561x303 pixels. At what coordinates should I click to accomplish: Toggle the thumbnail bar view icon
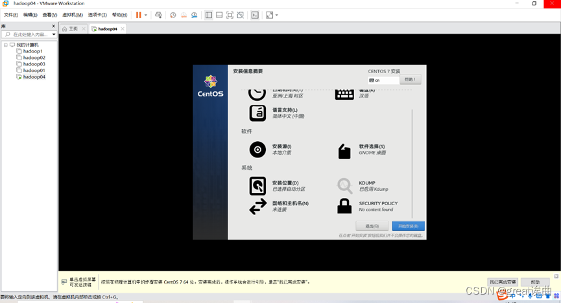tap(219, 15)
